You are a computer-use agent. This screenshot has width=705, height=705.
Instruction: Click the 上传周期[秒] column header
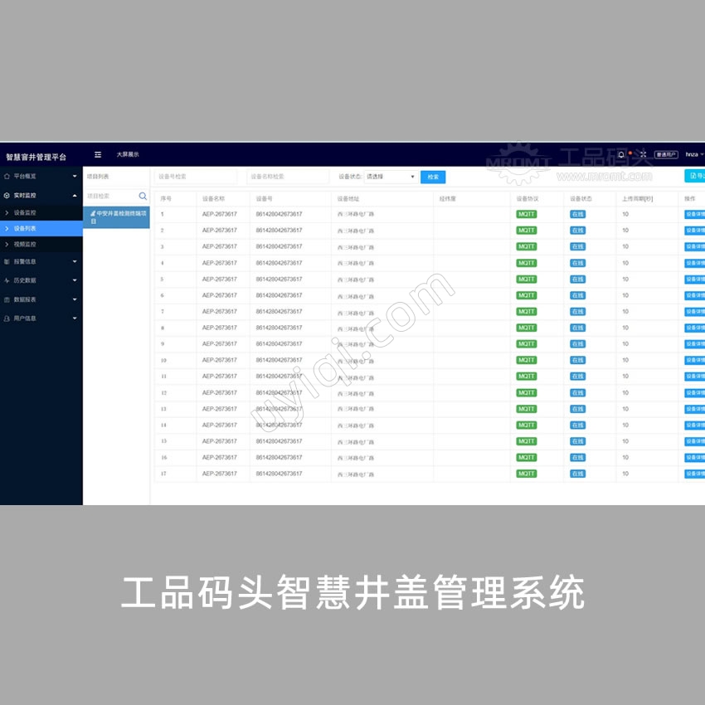coord(637,199)
